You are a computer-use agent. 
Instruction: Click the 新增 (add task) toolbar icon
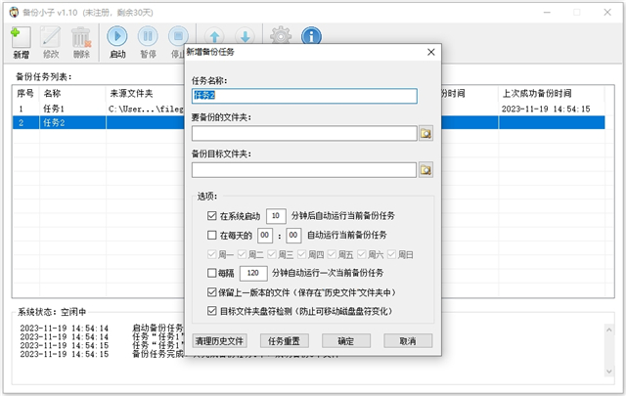(x=21, y=37)
